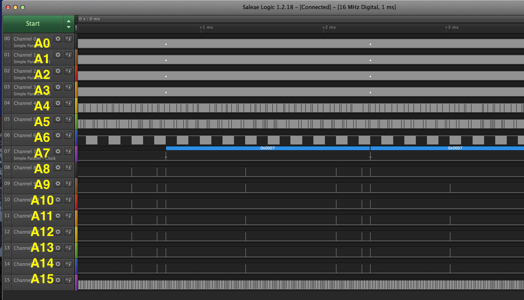Click Channel 15 gear settings icon
This screenshot has width=524, height=300.
(58, 280)
